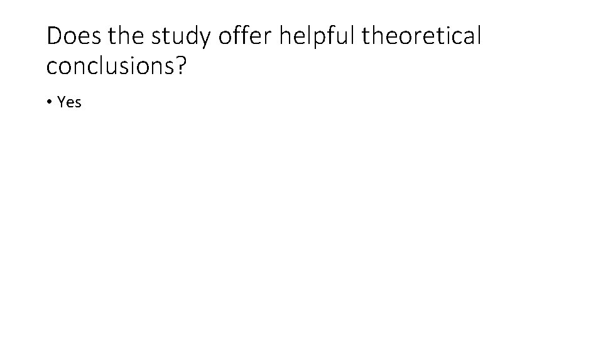603x339 pixels.
Task: Click the final "s" in "Yes"
Action: pyautogui.click(x=79, y=104)
